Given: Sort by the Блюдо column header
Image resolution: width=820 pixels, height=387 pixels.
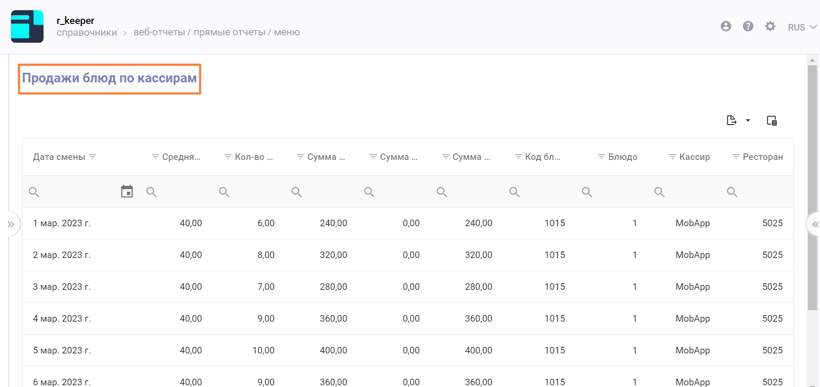Looking at the screenshot, I should click(x=622, y=157).
